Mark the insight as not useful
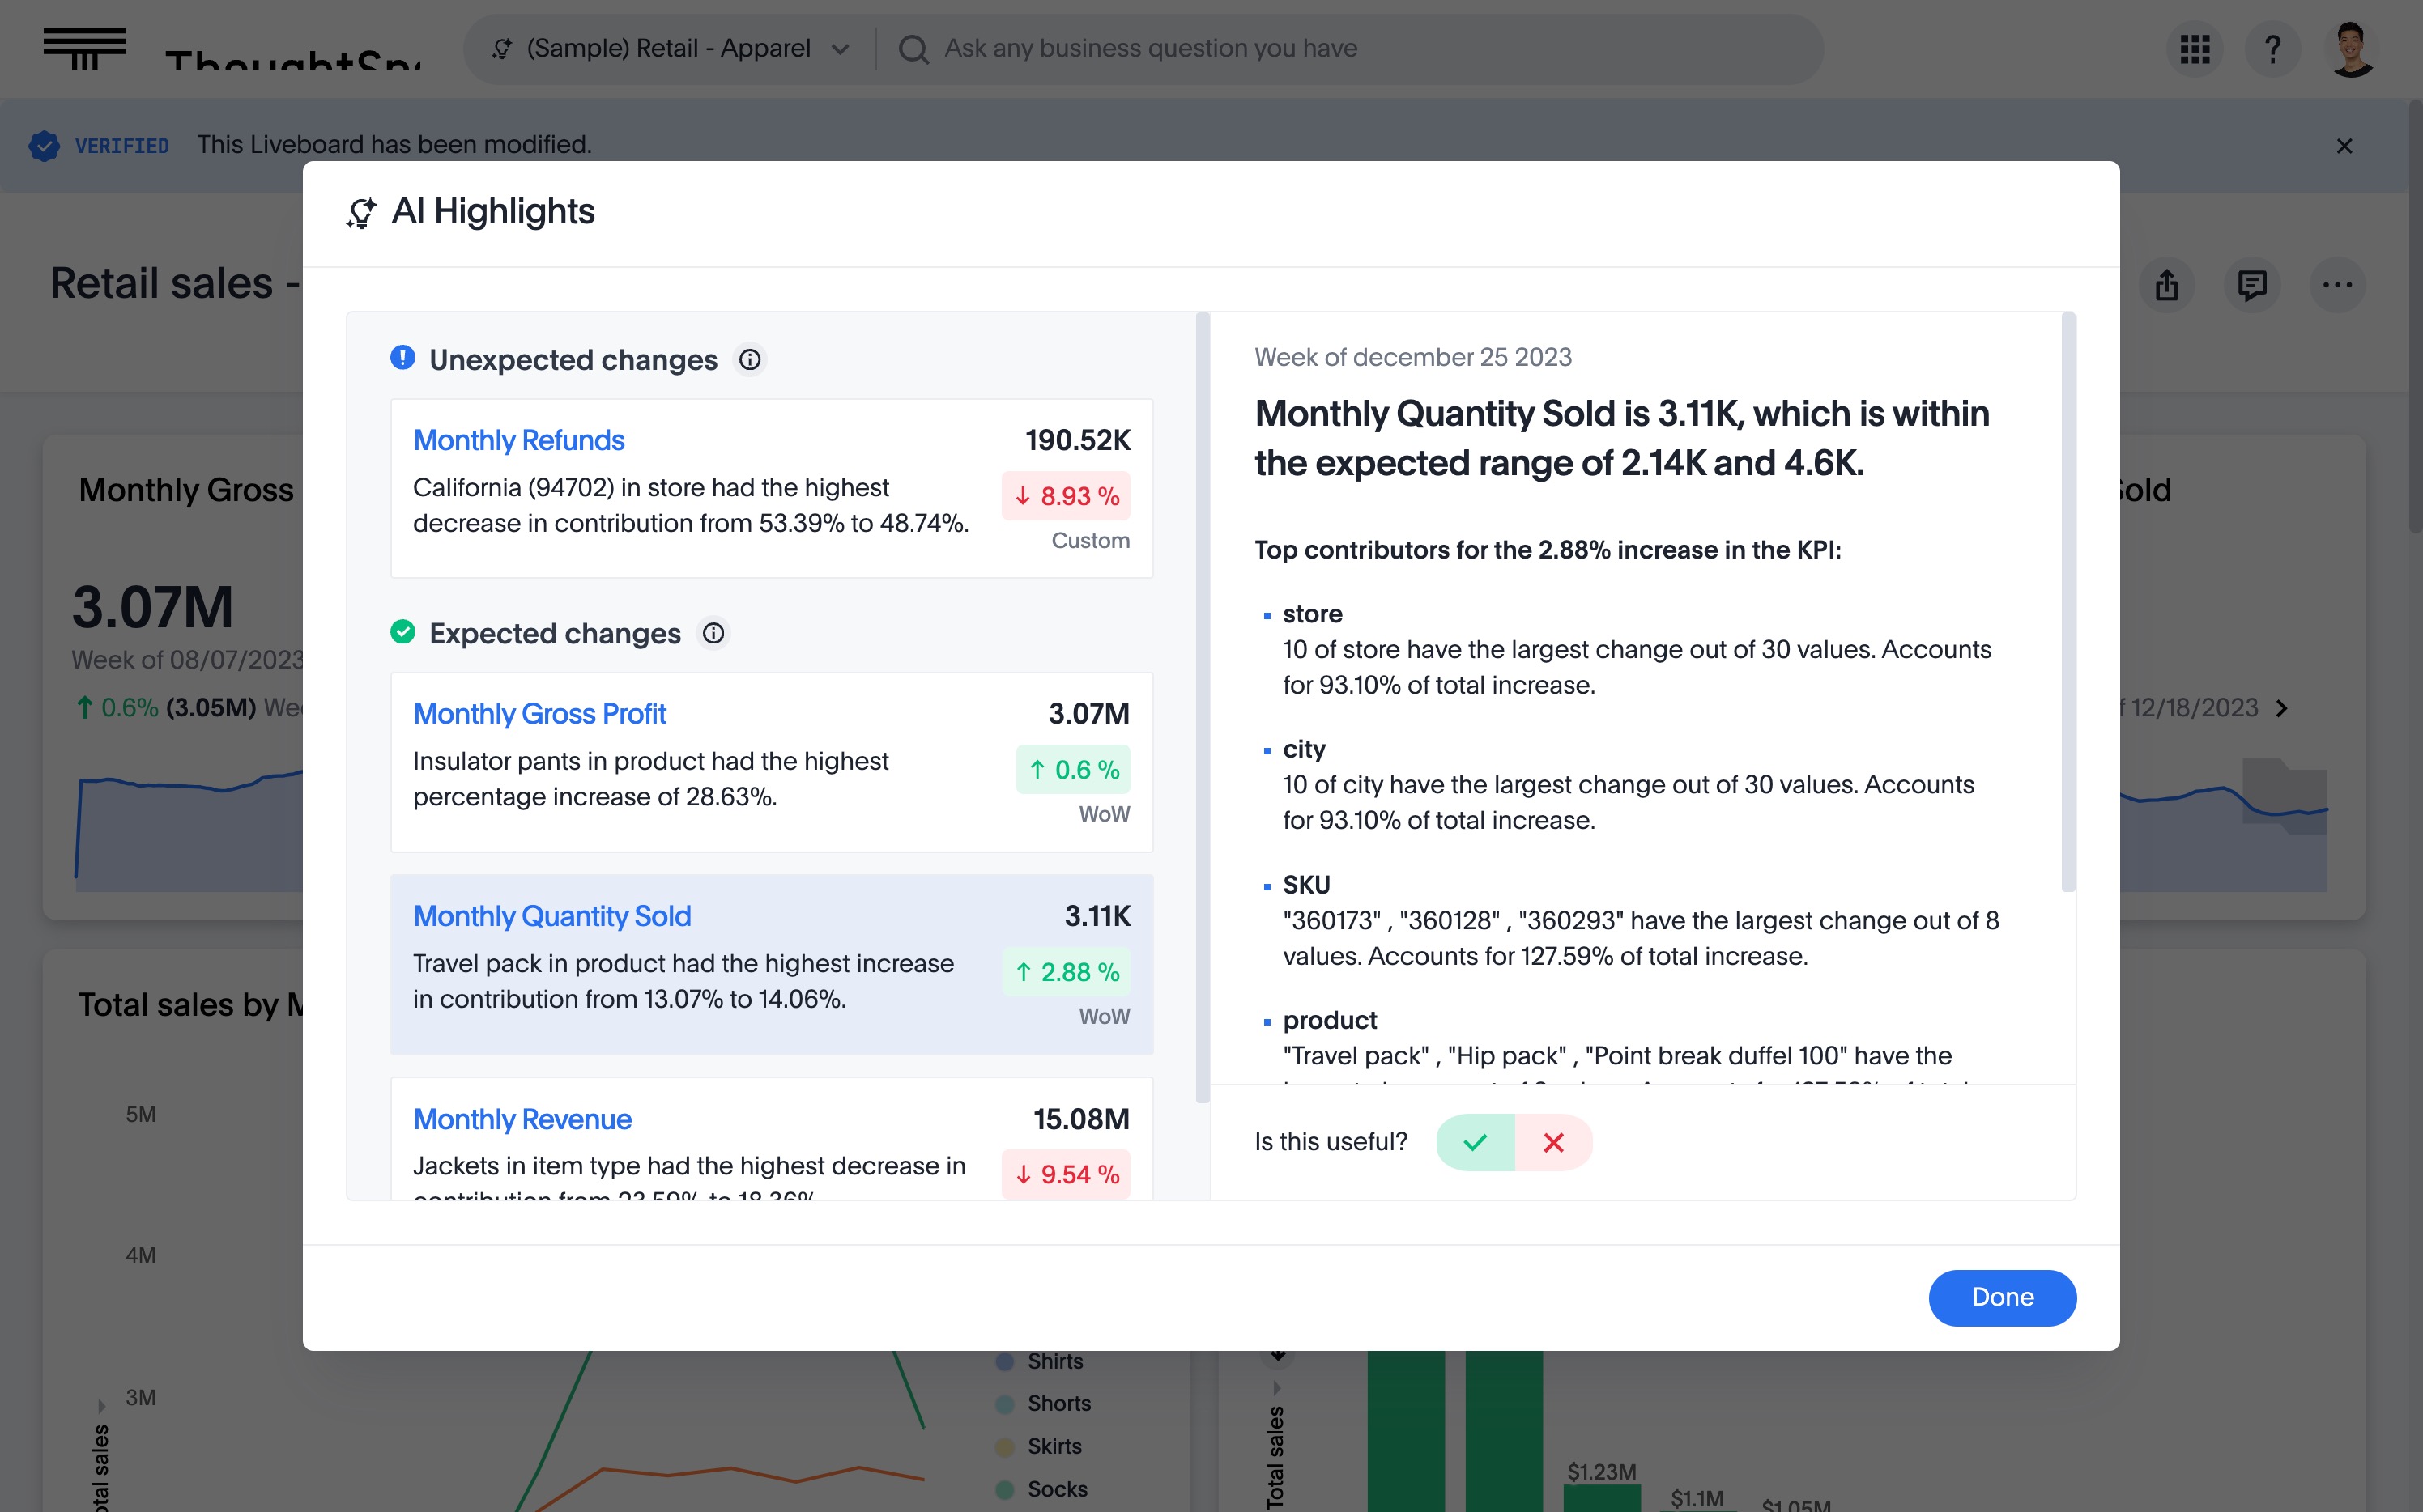2423x1512 pixels. click(1553, 1142)
